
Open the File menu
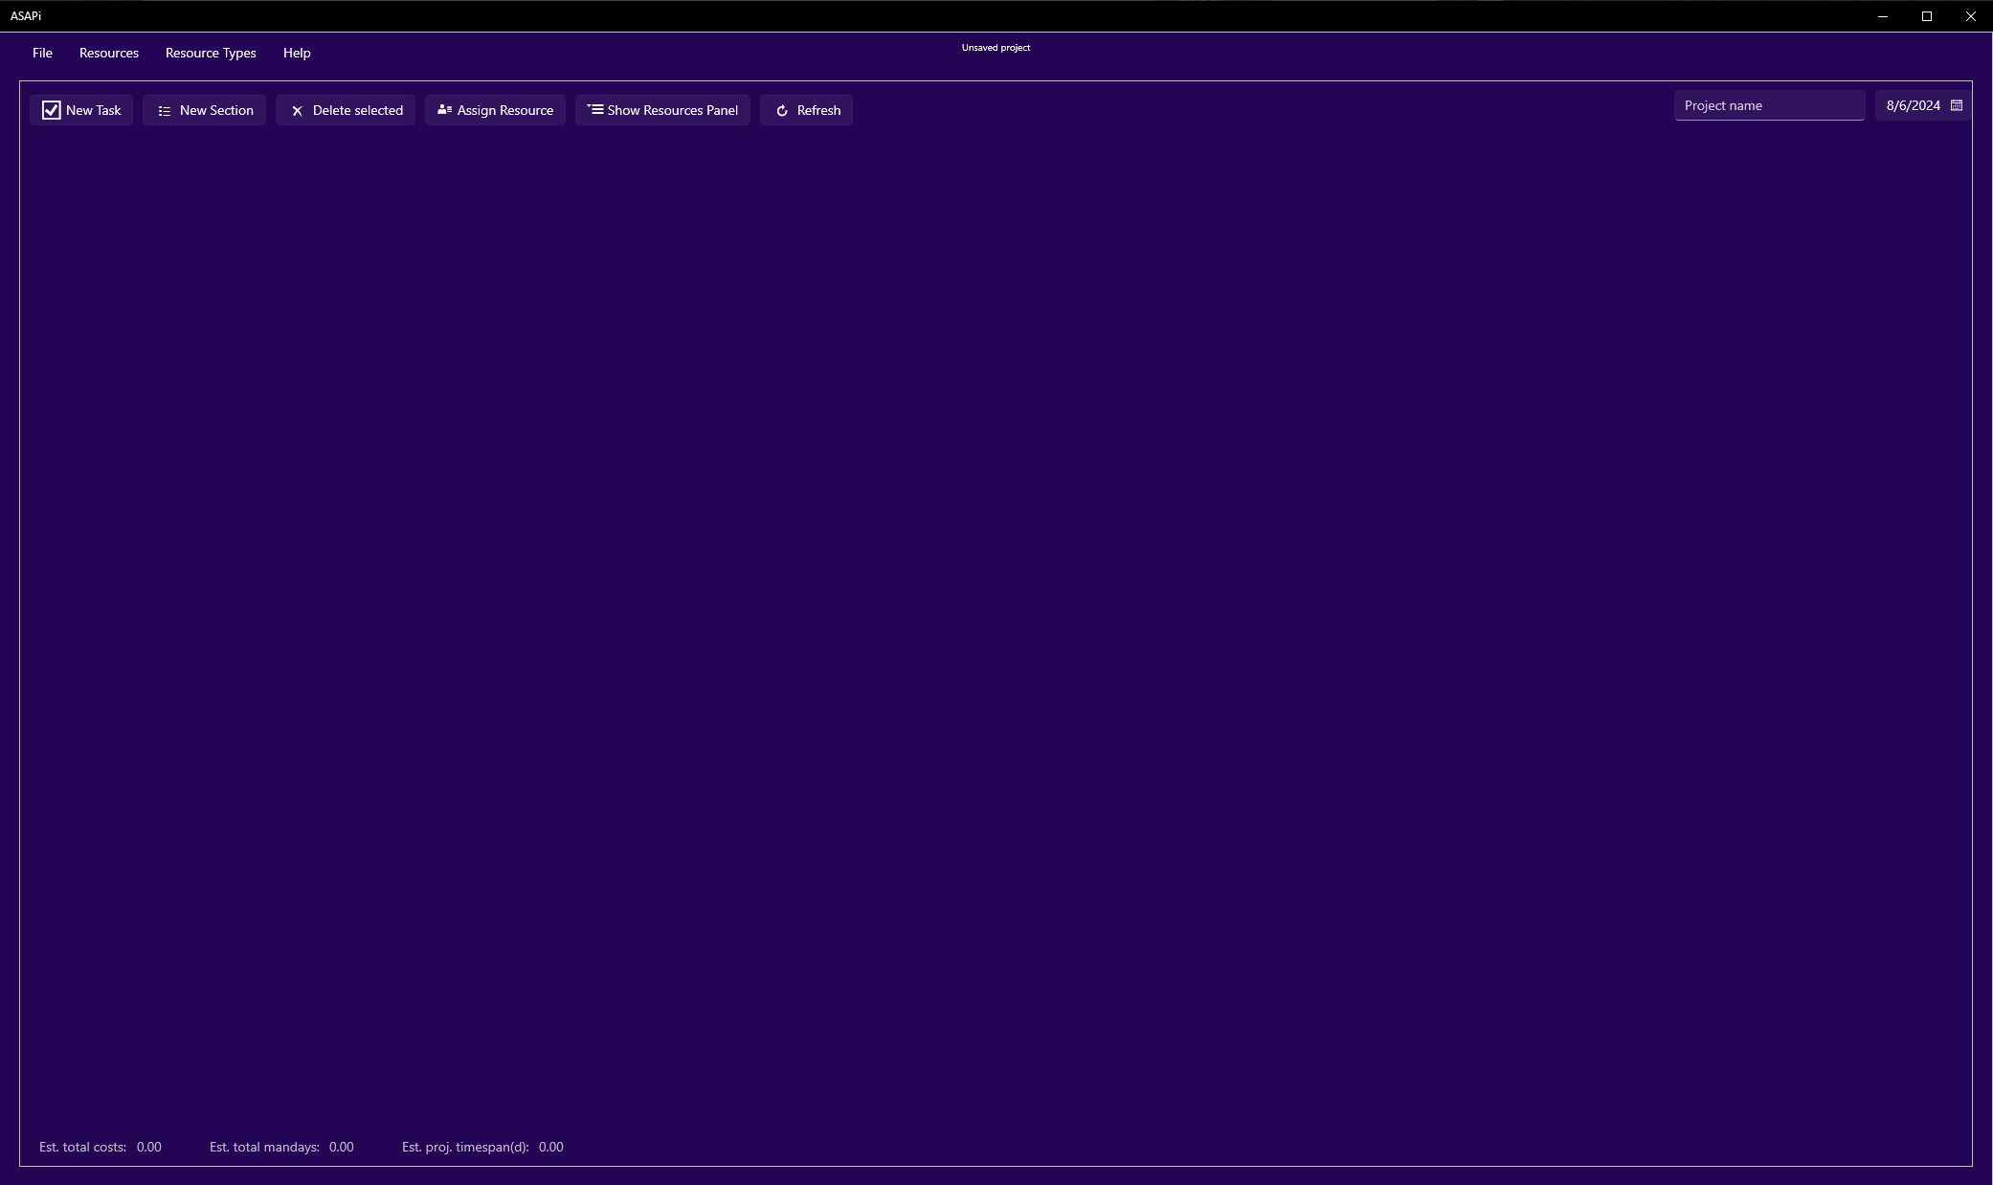point(42,53)
